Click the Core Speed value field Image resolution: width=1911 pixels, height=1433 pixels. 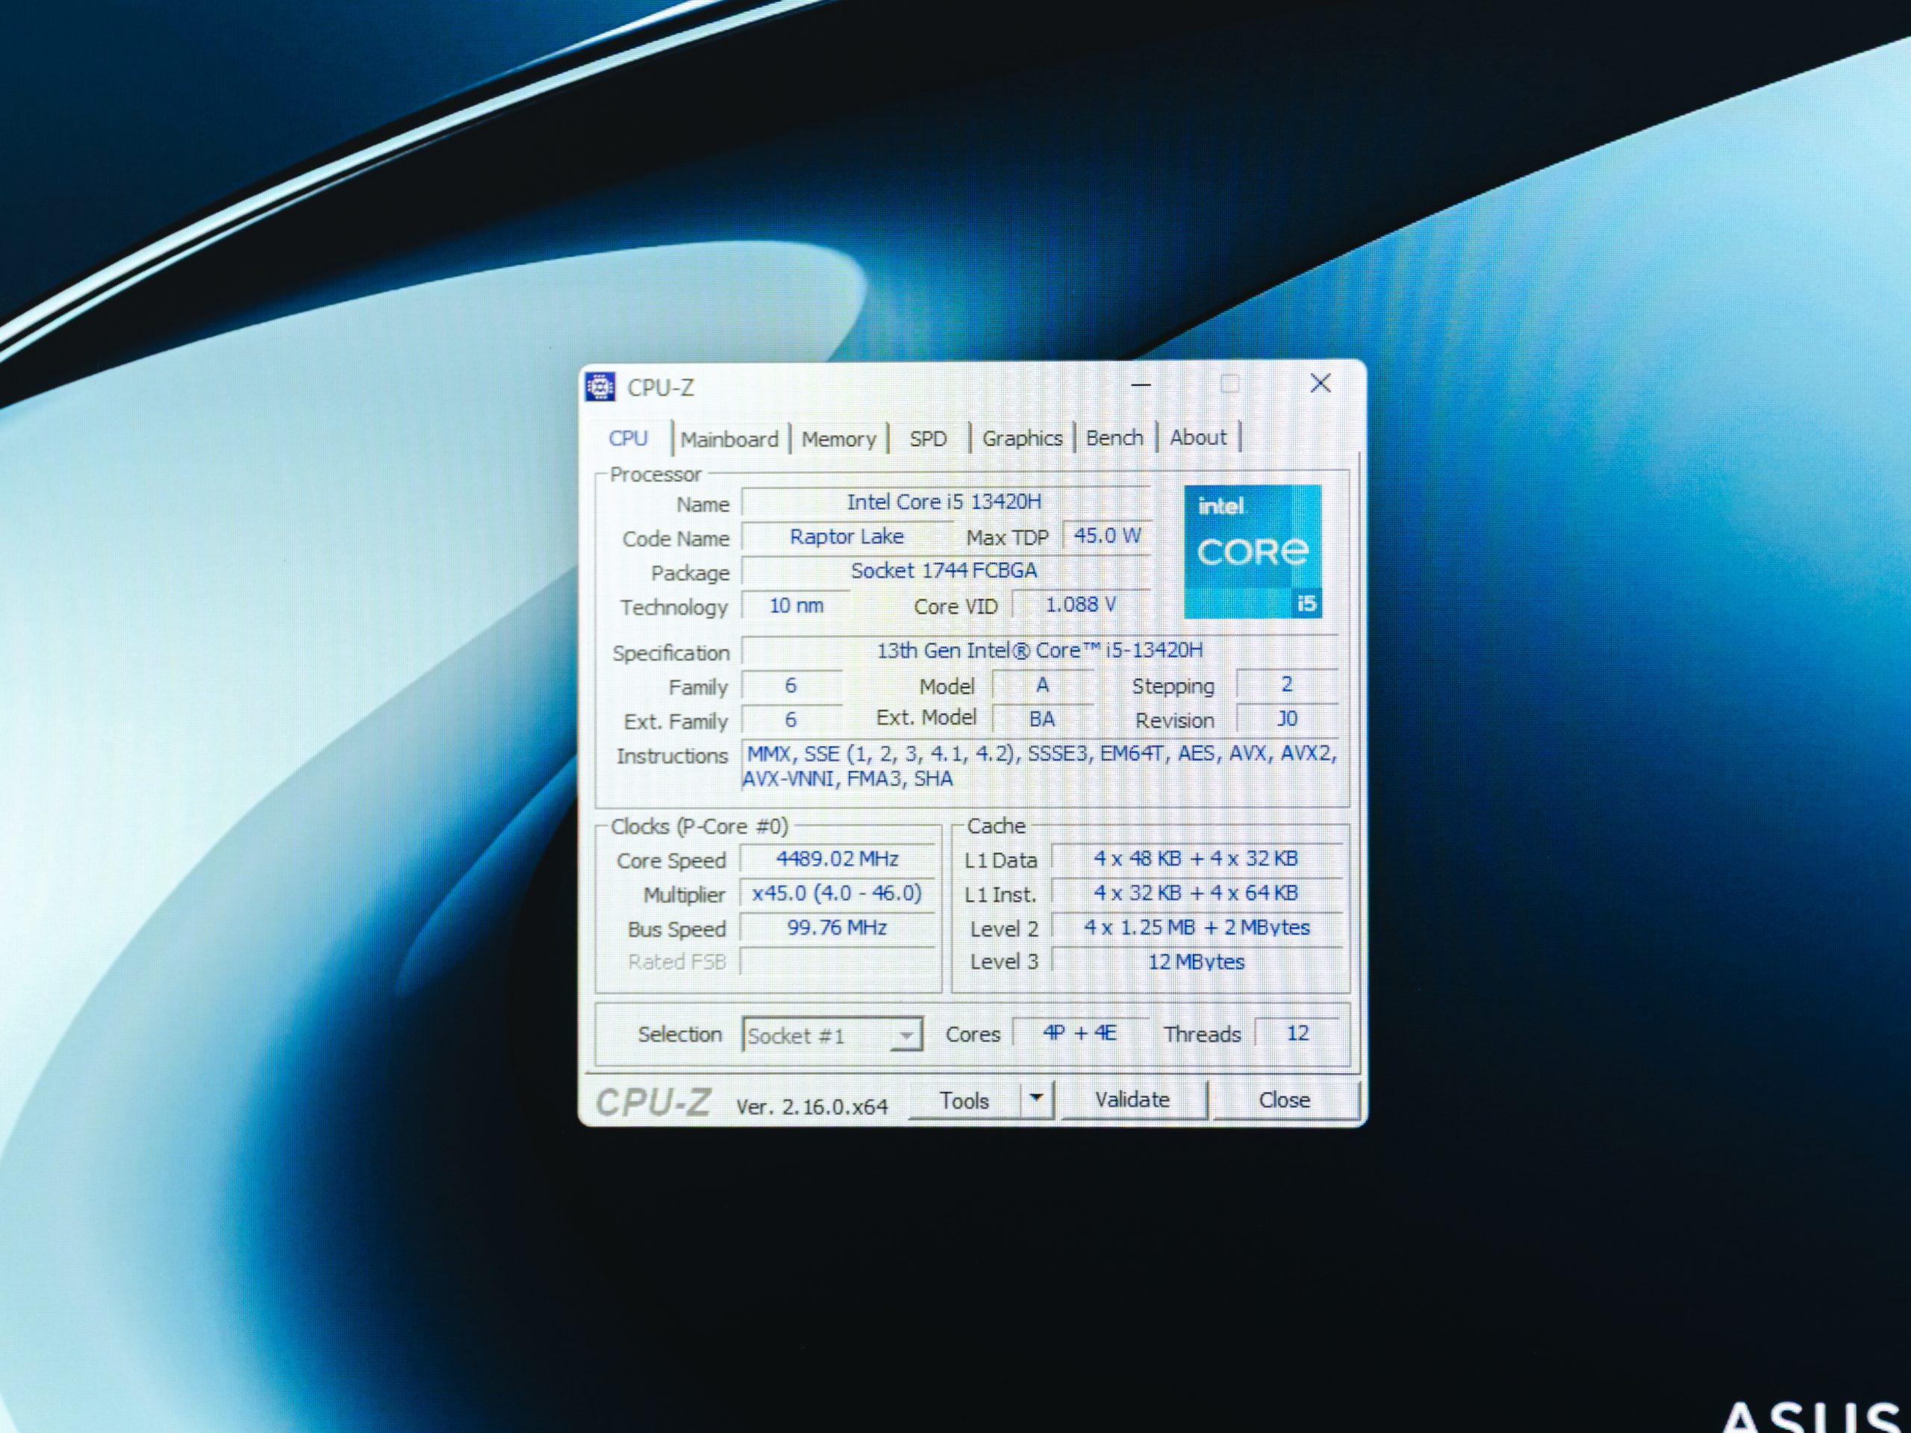(837, 858)
